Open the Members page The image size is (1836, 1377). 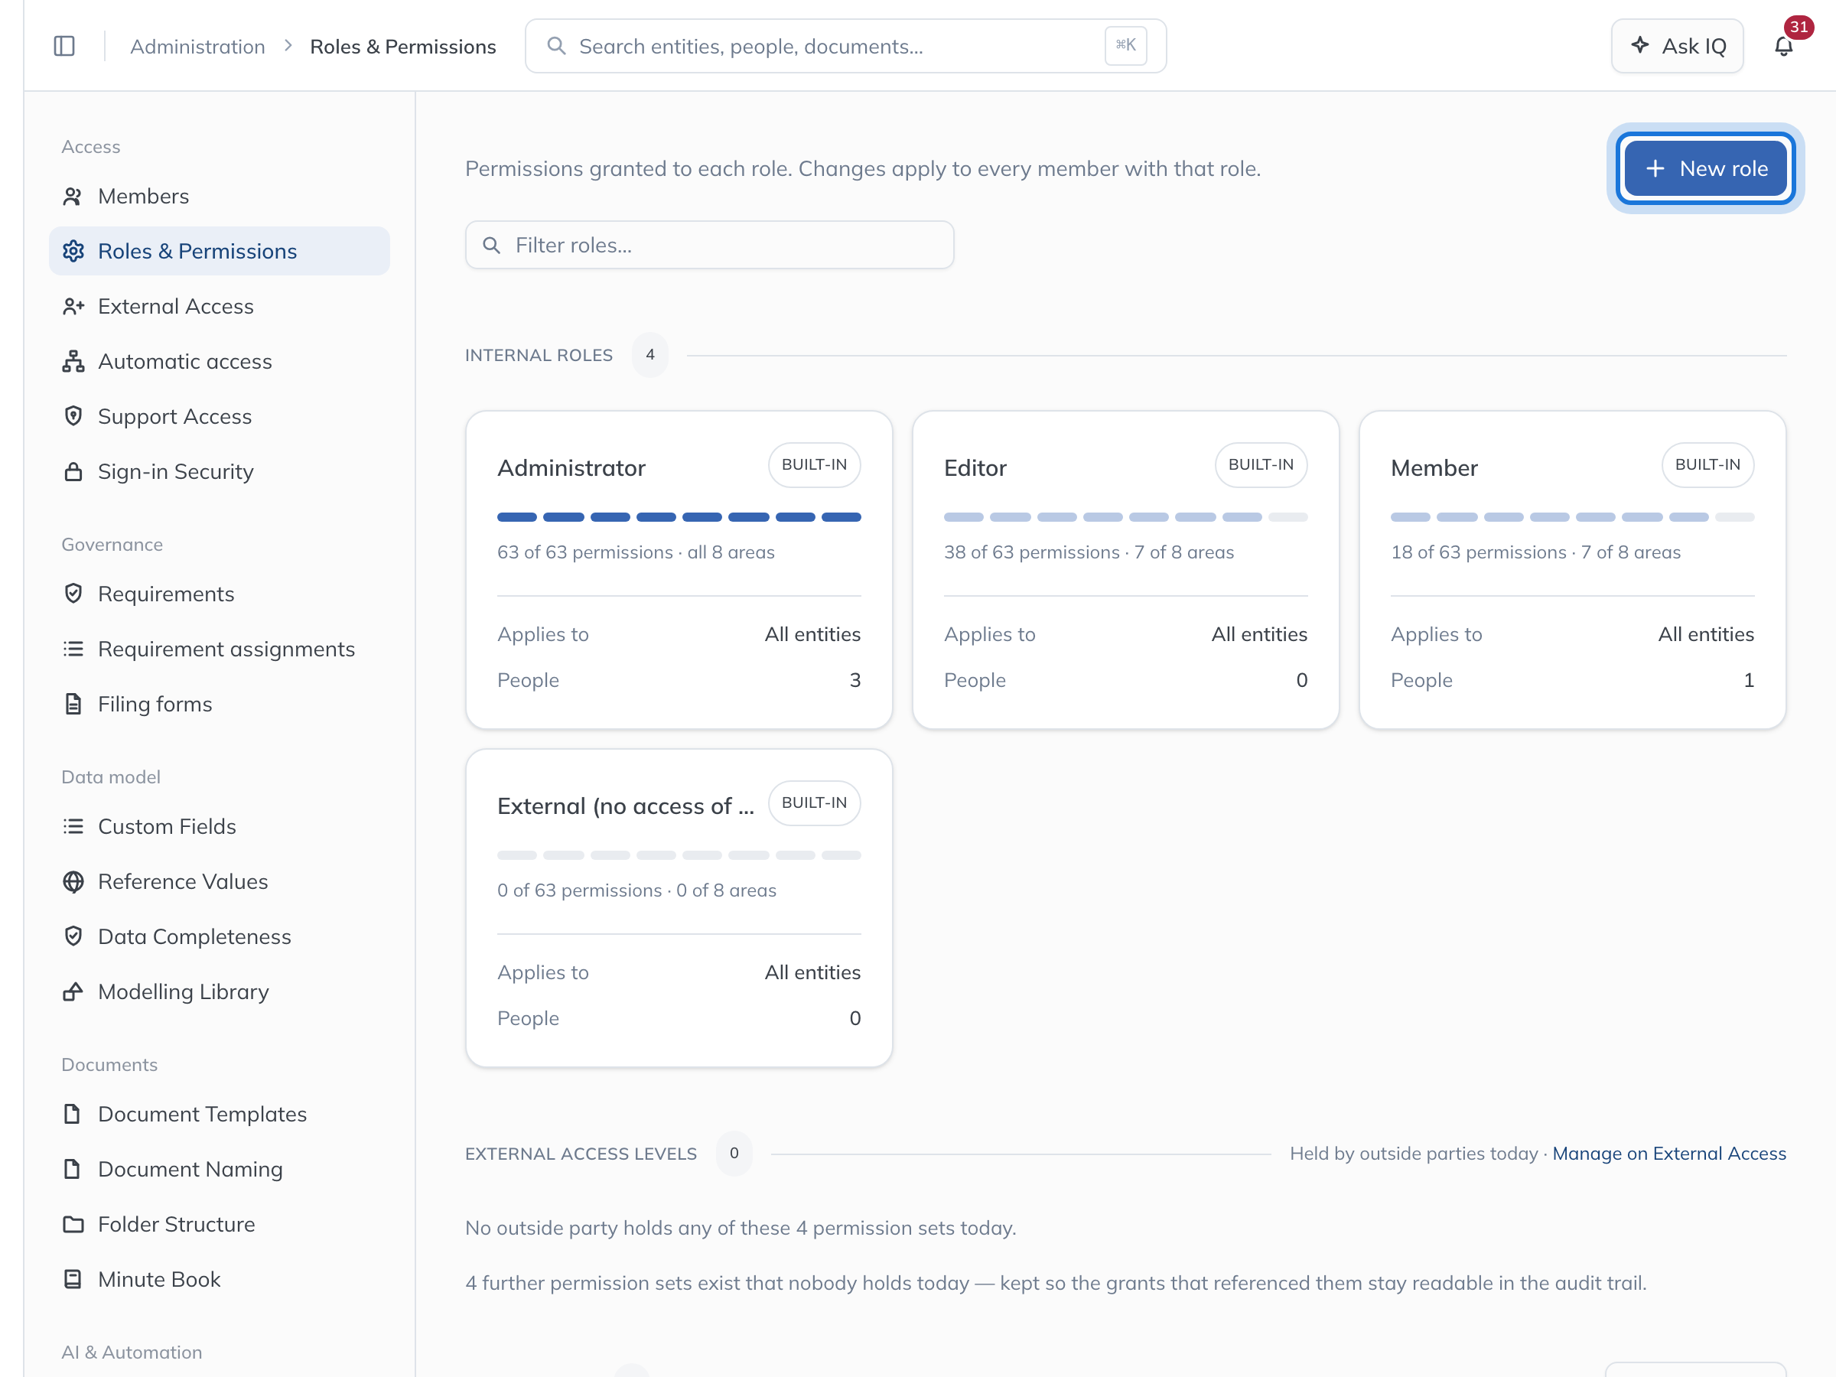point(219,197)
